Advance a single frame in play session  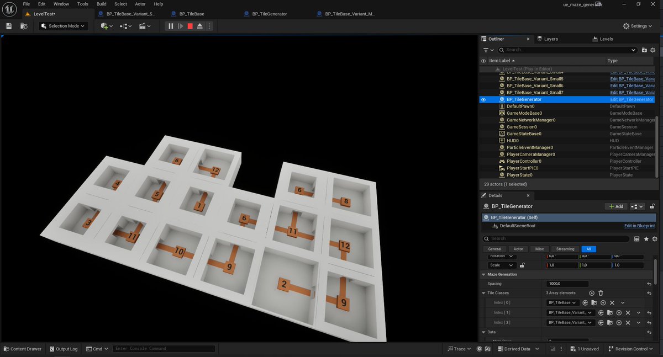click(180, 26)
